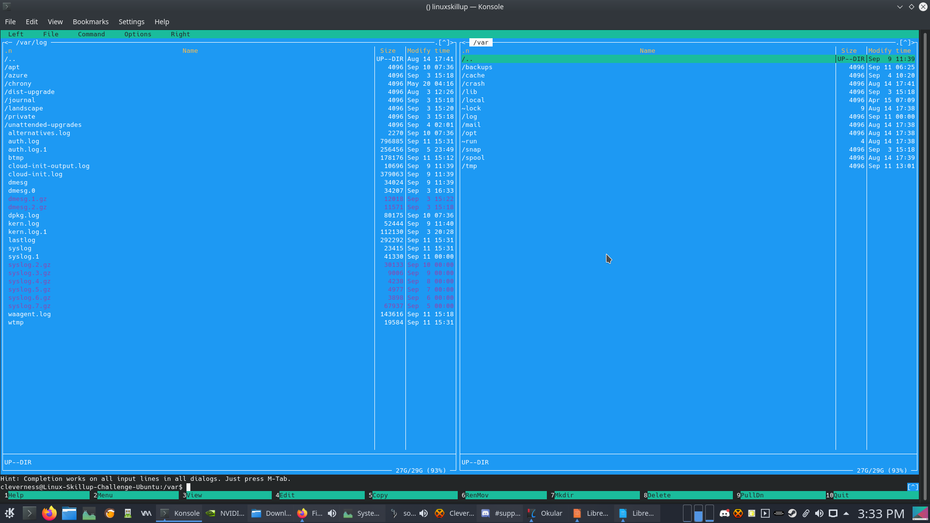This screenshot has height=523, width=930.
Task: Change left panel sort order via .n
Action: [8, 51]
